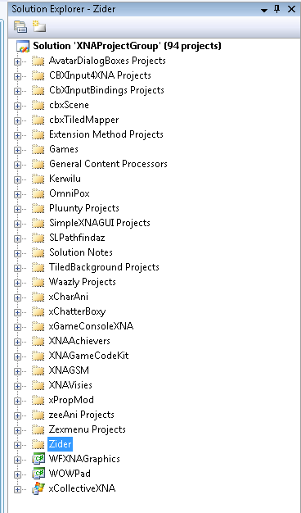
Task: Click the WFXNAGraphics C# project icon
Action: pyautogui.click(x=38, y=459)
